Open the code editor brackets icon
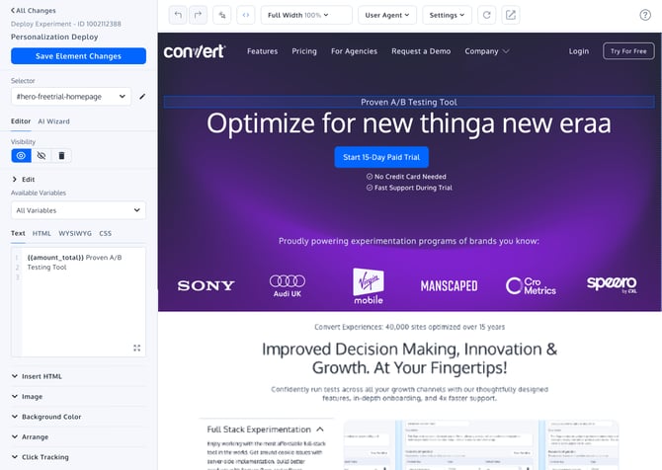 point(246,15)
